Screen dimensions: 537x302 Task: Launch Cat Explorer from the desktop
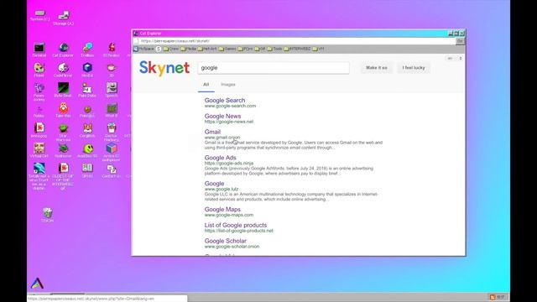click(63, 49)
